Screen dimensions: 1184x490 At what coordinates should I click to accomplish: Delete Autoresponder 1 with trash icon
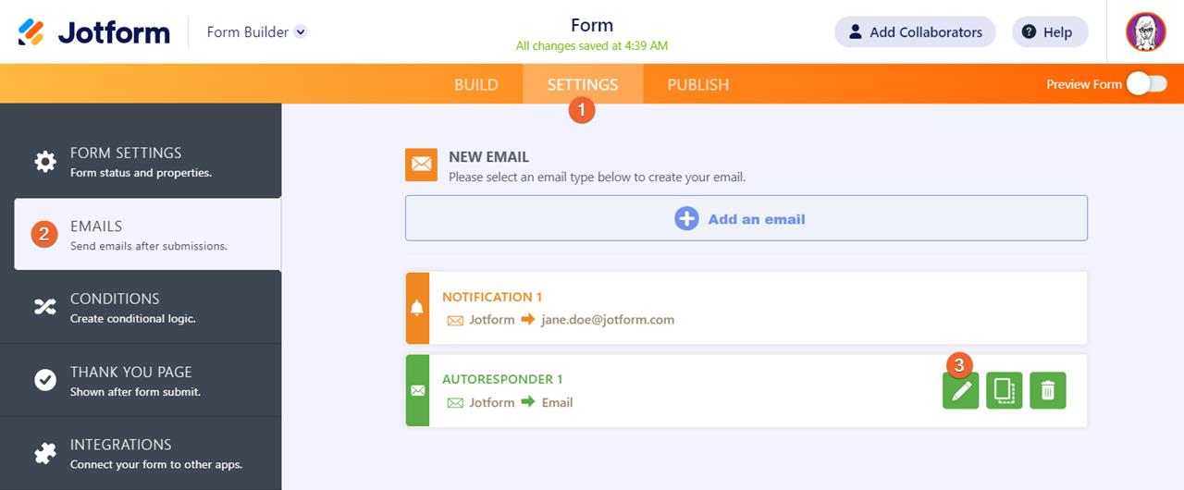point(1047,391)
